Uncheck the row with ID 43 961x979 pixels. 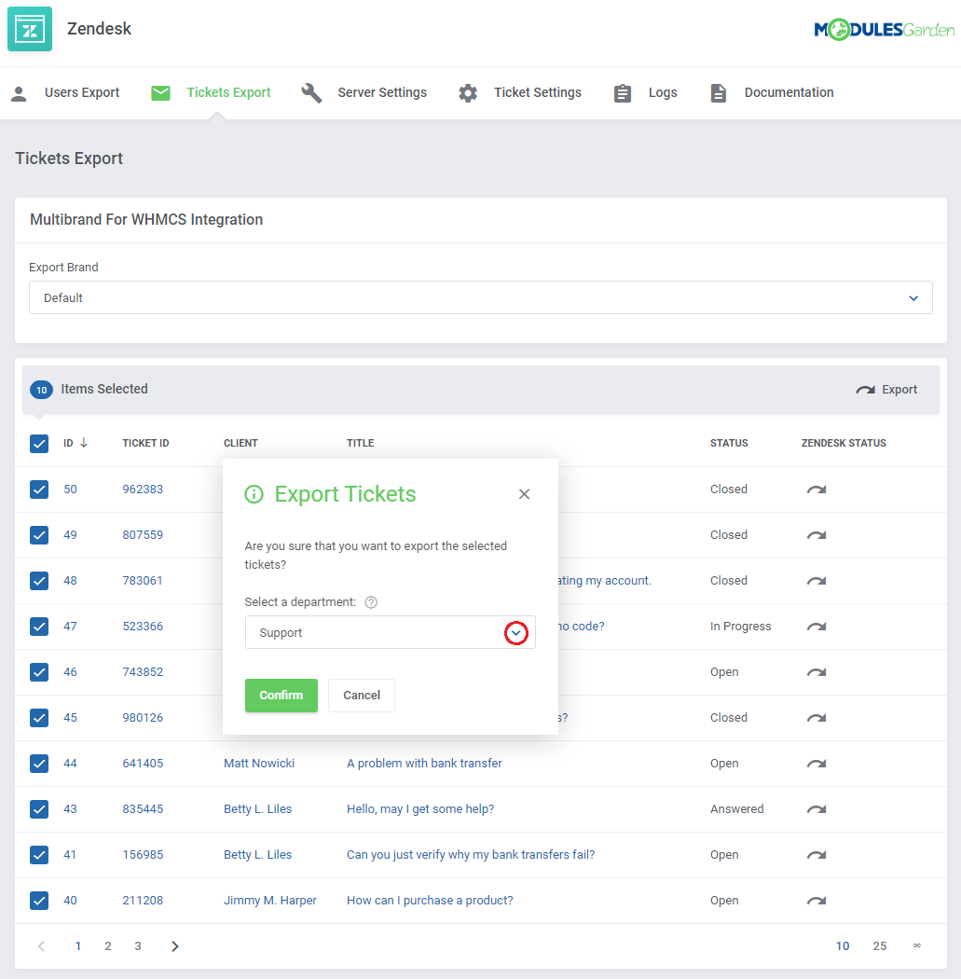pos(39,809)
